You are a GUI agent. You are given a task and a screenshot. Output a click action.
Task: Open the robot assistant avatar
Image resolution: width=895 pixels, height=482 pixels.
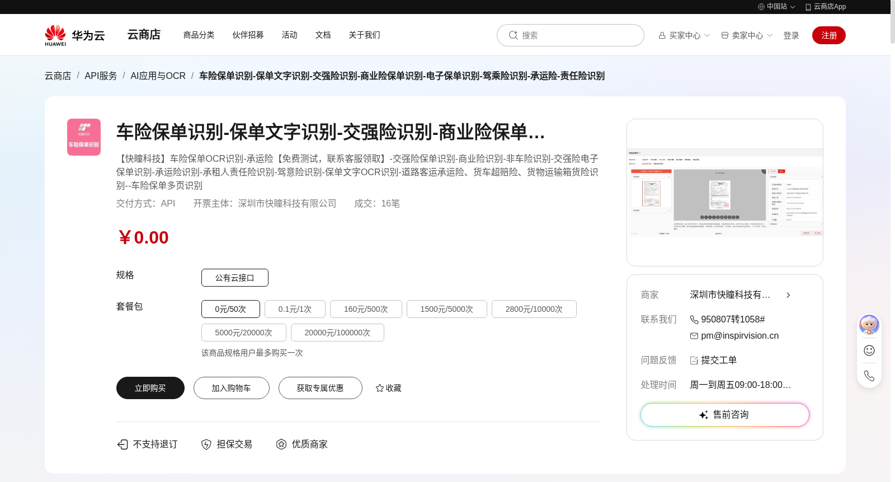(869, 325)
